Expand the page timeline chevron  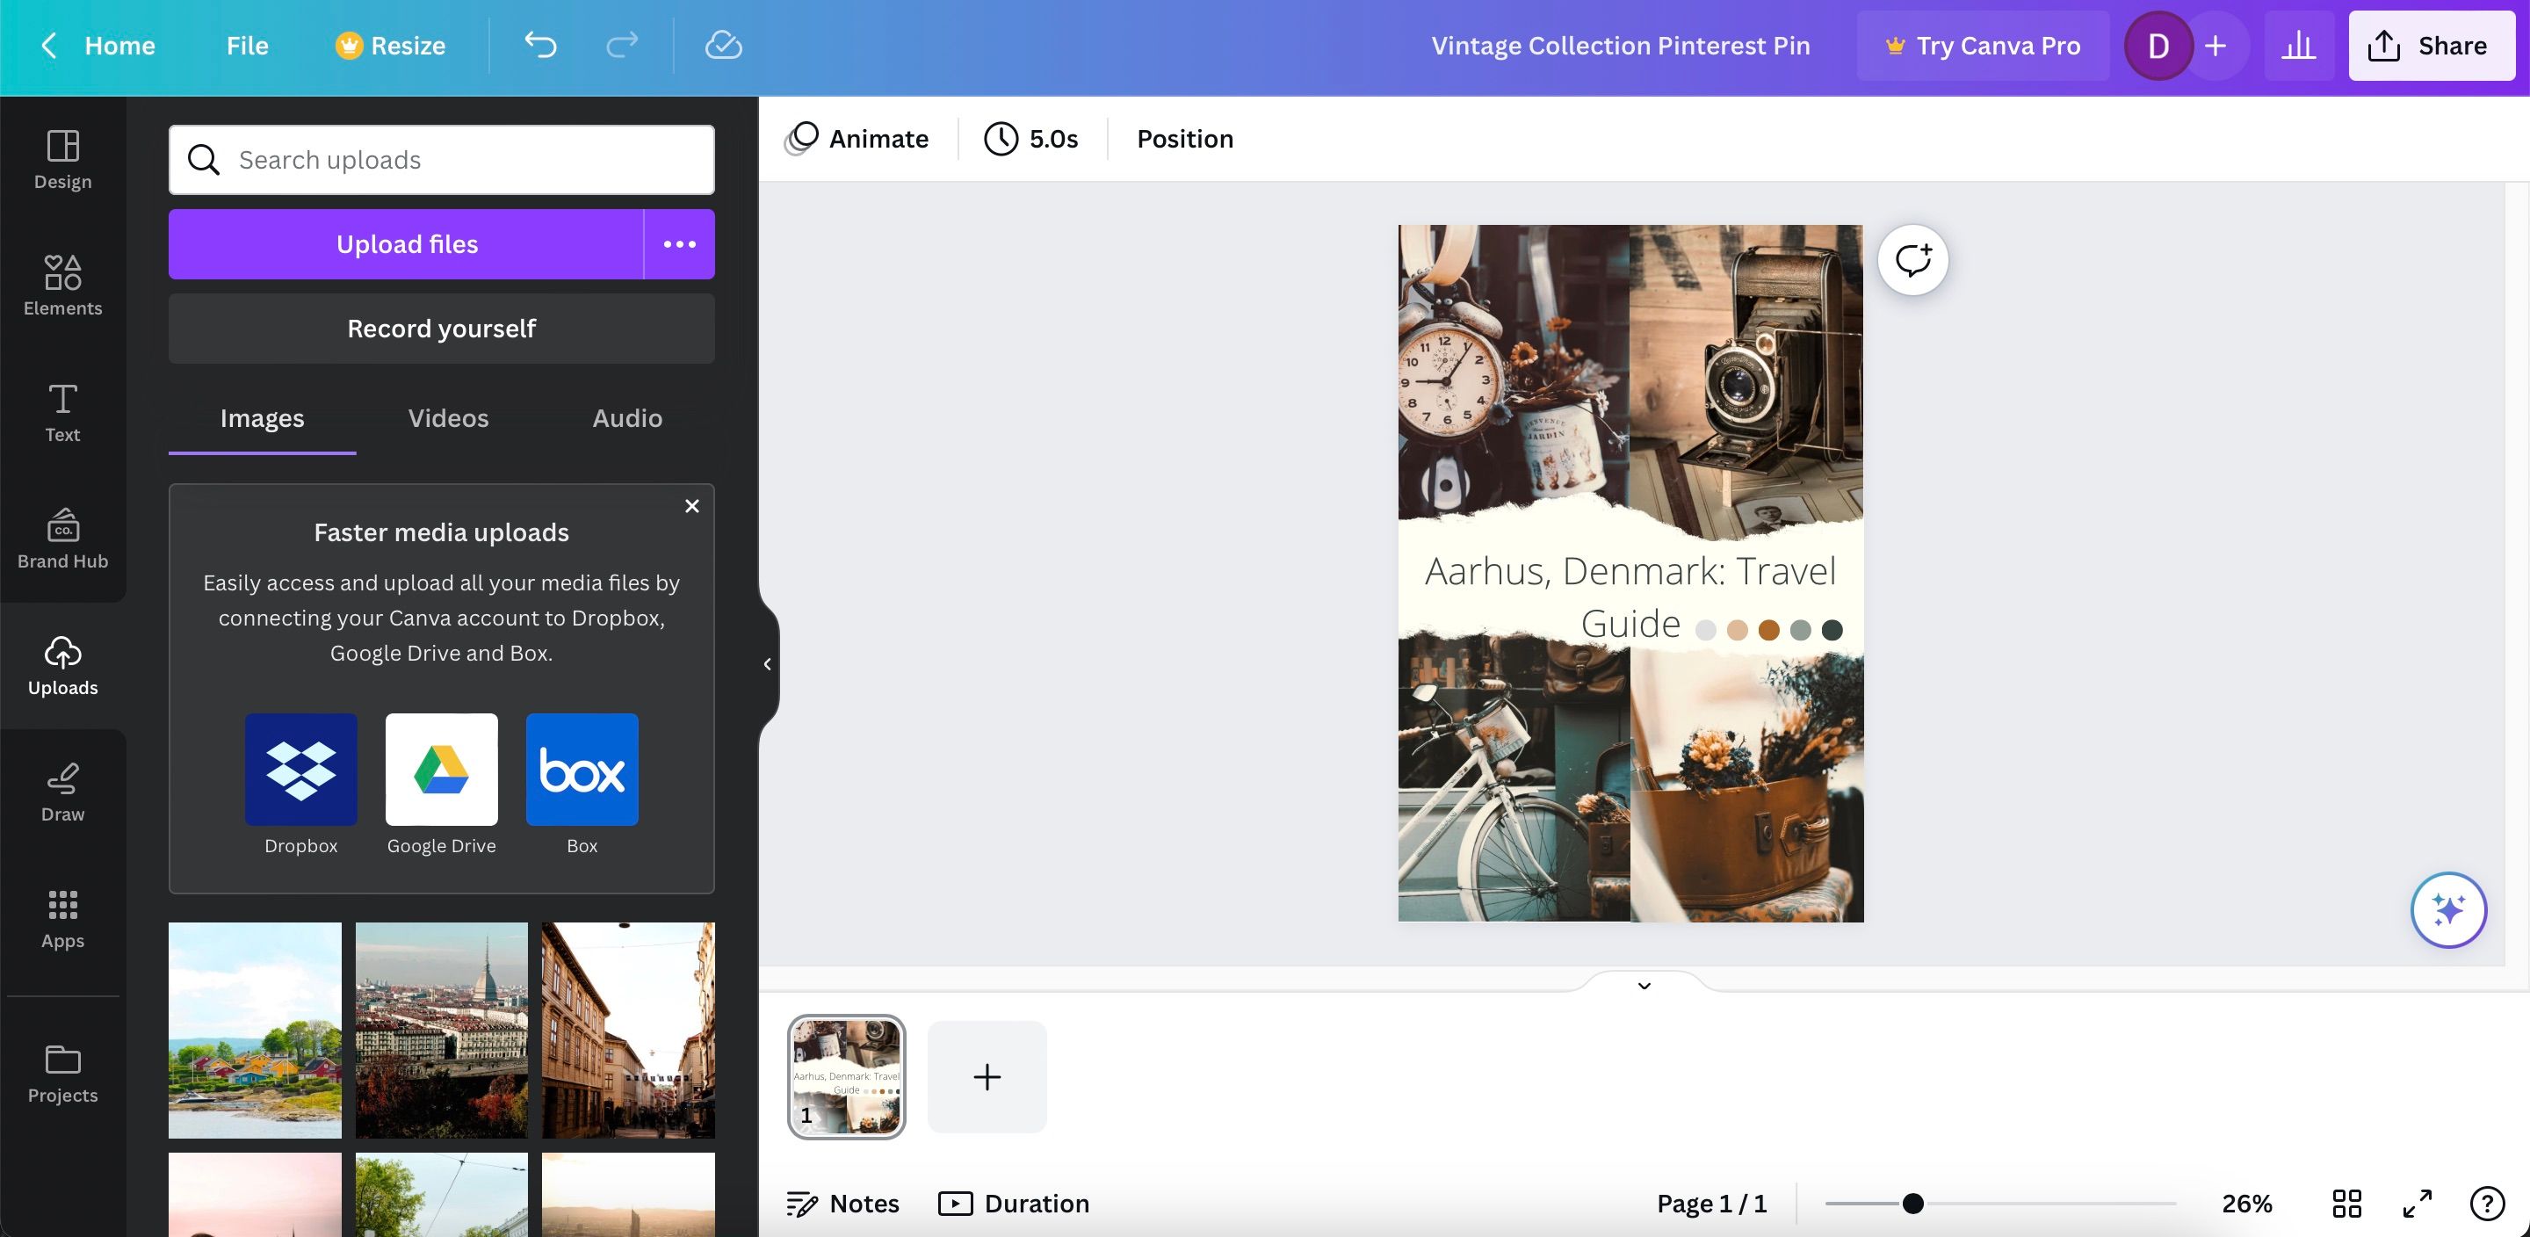point(1643,986)
